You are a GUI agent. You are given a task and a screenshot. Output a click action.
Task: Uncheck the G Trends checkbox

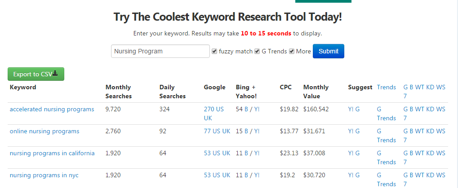pyautogui.click(x=257, y=51)
